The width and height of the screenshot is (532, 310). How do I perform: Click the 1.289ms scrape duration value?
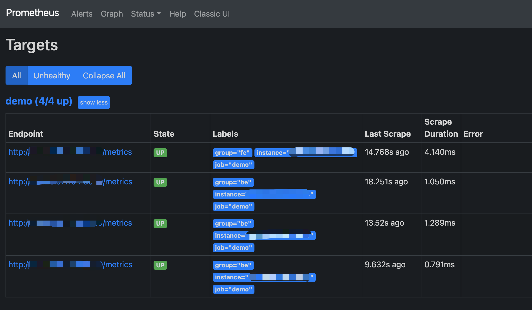tap(440, 223)
